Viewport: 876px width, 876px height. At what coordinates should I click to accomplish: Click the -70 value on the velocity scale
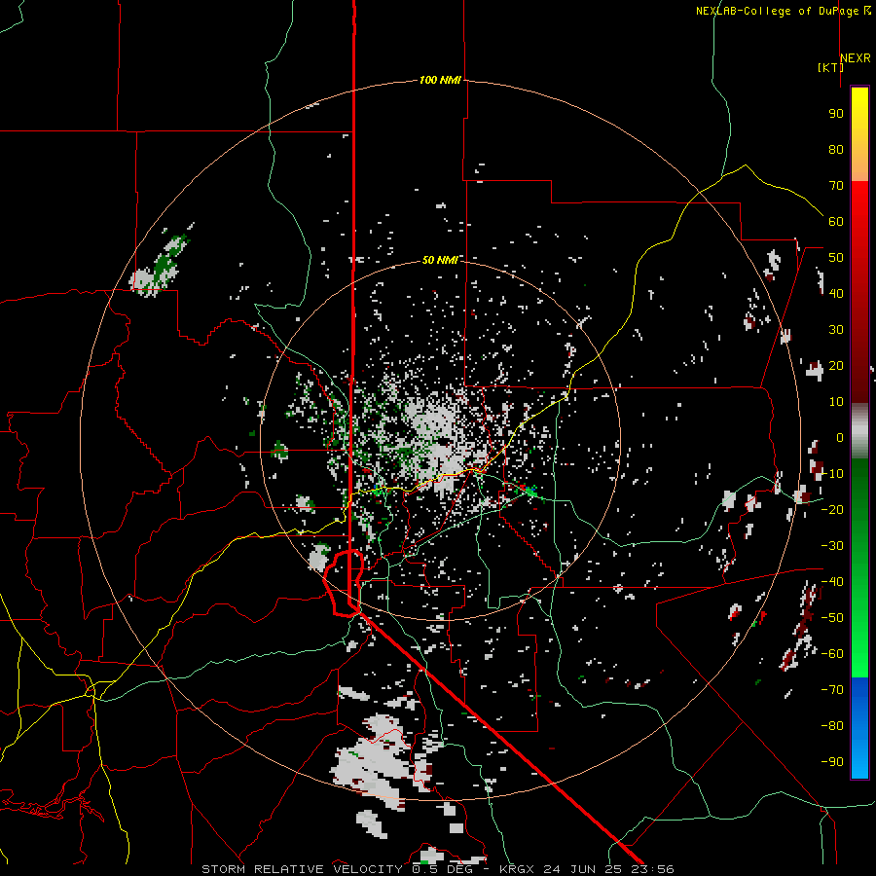point(832,690)
